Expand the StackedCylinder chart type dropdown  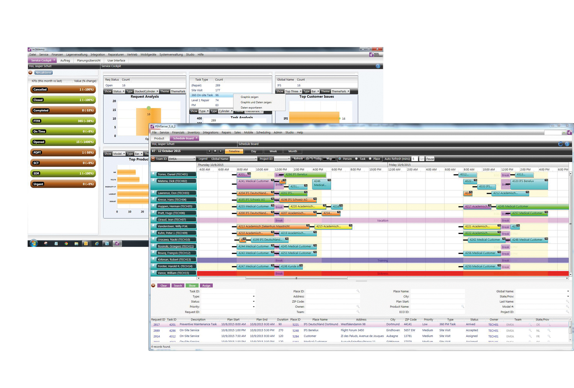click(x=157, y=91)
